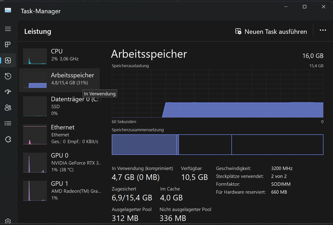Select the Arbeitsspeicher entry in list
This screenshot has height=225, width=333.
[x=60, y=80]
